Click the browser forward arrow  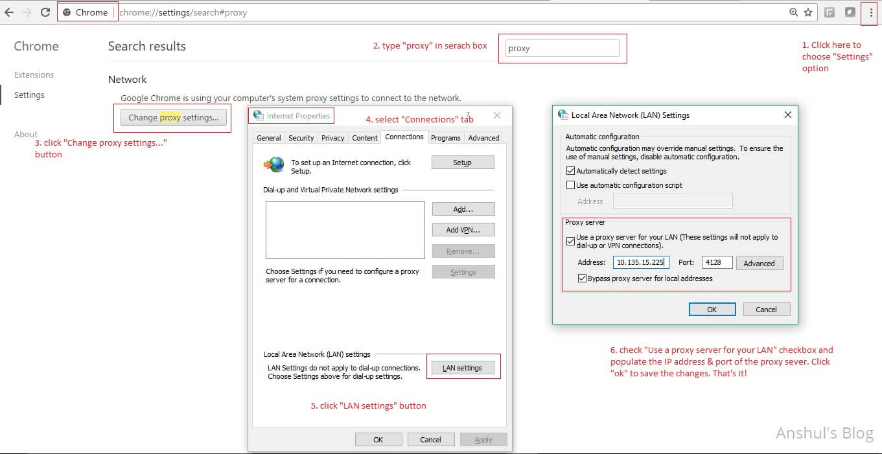point(27,12)
